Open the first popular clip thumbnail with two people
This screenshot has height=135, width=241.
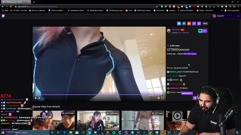[53, 120]
